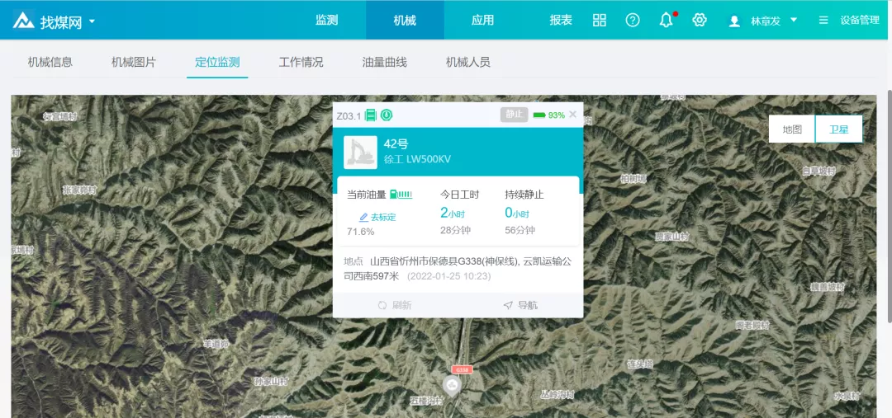Open settings gear icon in header
Viewport: 892px width, 418px height.
click(x=700, y=20)
